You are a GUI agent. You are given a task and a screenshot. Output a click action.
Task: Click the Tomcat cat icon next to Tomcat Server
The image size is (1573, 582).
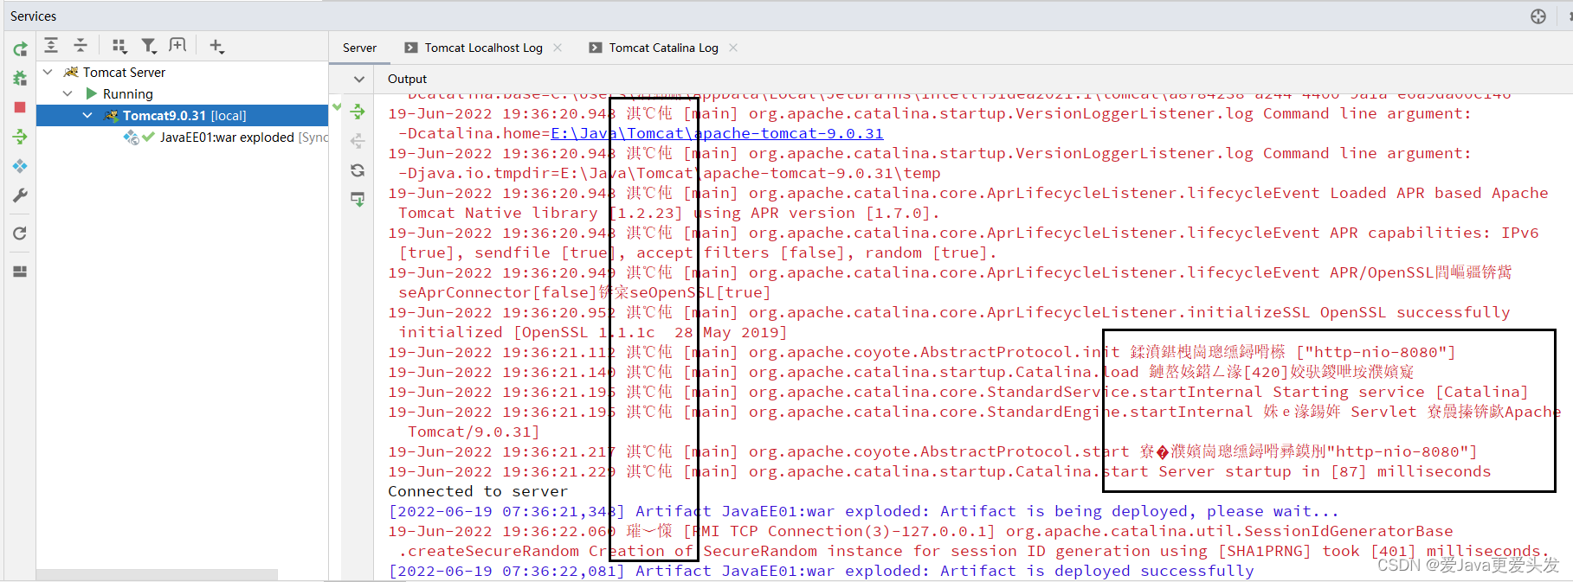(71, 72)
